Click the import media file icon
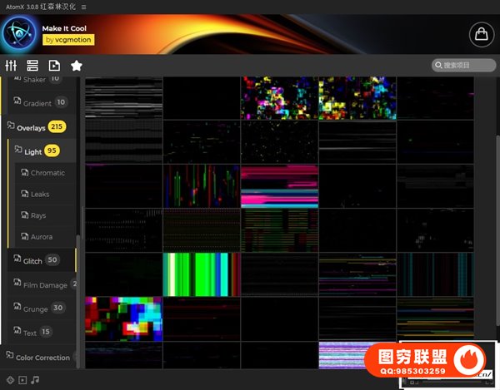 click(54, 66)
